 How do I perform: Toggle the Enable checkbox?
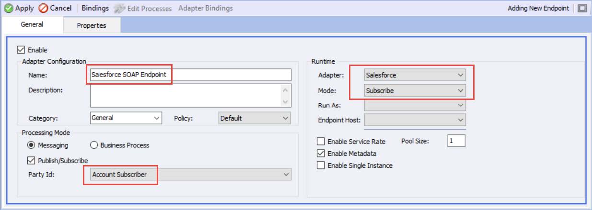point(21,49)
